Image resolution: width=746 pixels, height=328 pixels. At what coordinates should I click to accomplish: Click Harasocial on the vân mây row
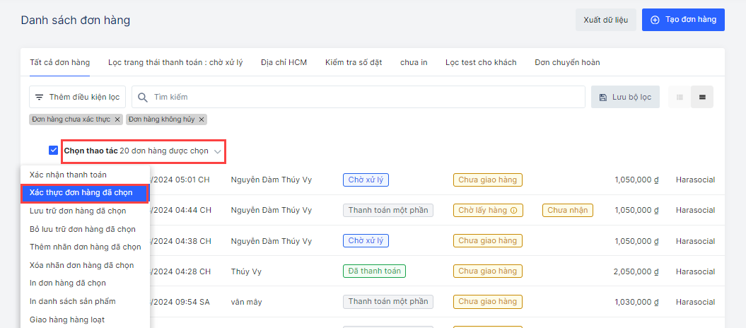pyautogui.click(x=695, y=302)
